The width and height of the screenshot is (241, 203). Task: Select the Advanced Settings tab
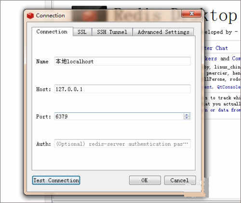pos(163,32)
